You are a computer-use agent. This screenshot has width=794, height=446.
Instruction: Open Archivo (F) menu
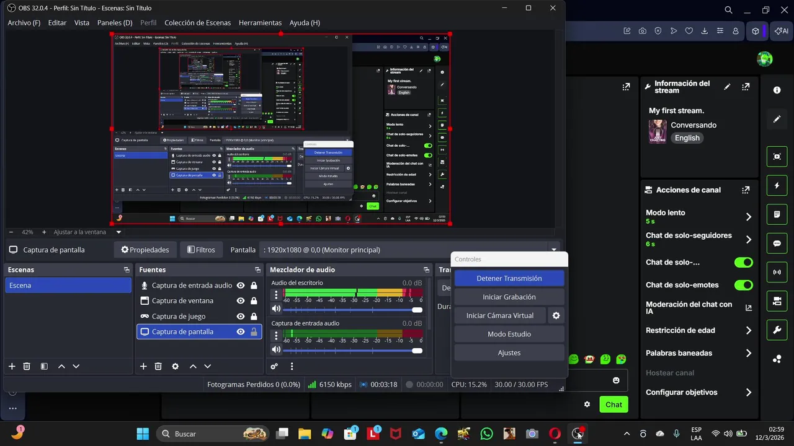coord(24,22)
